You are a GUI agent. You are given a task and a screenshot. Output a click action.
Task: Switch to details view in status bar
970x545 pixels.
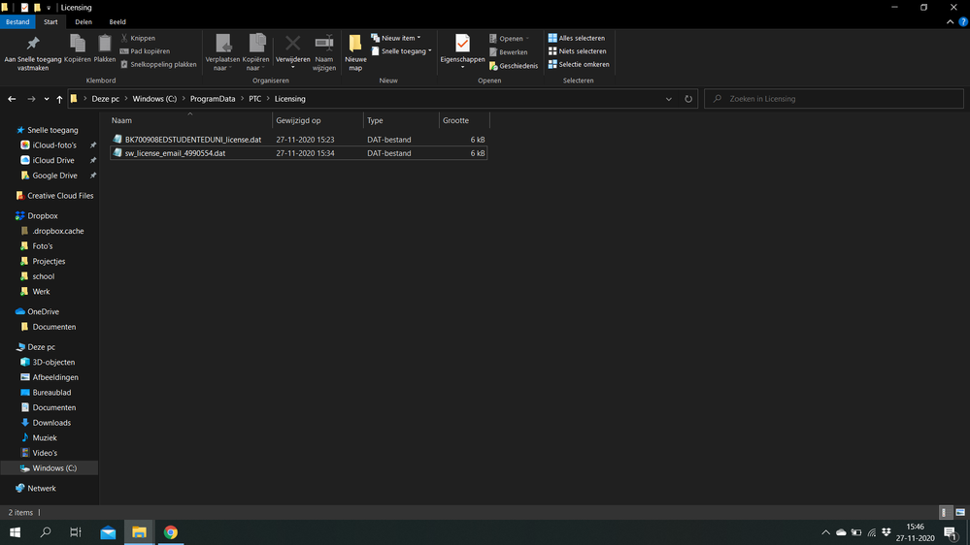pyautogui.click(x=945, y=512)
